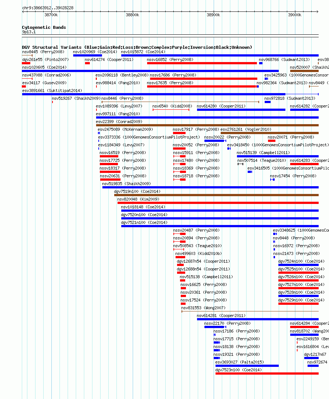Click the esv1089396 (Levy2007) label
The image size is (329, 399).
tap(119, 106)
